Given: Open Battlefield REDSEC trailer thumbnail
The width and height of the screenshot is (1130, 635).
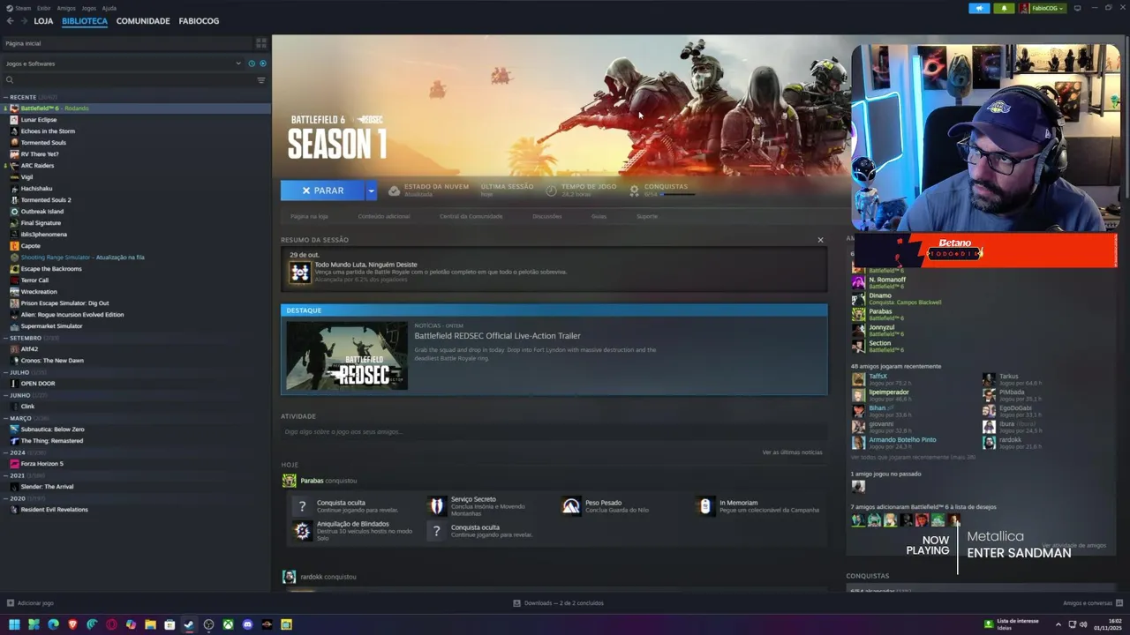Looking at the screenshot, I should (347, 355).
